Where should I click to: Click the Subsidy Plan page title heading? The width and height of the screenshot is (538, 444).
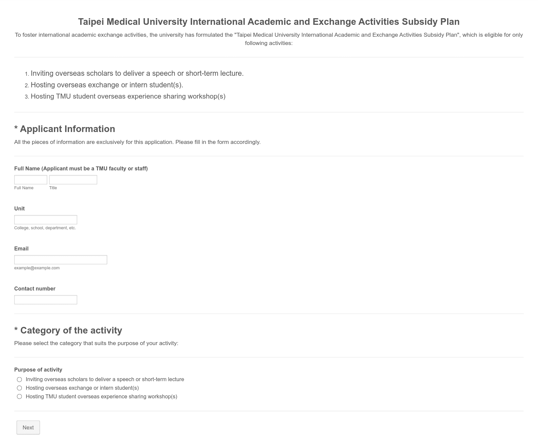pos(269,22)
